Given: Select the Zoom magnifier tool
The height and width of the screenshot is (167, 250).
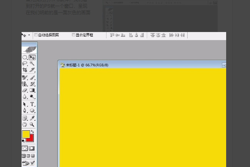Looking at the screenshot, I should pos(32,125).
